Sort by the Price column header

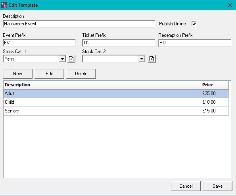[x=215, y=85]
